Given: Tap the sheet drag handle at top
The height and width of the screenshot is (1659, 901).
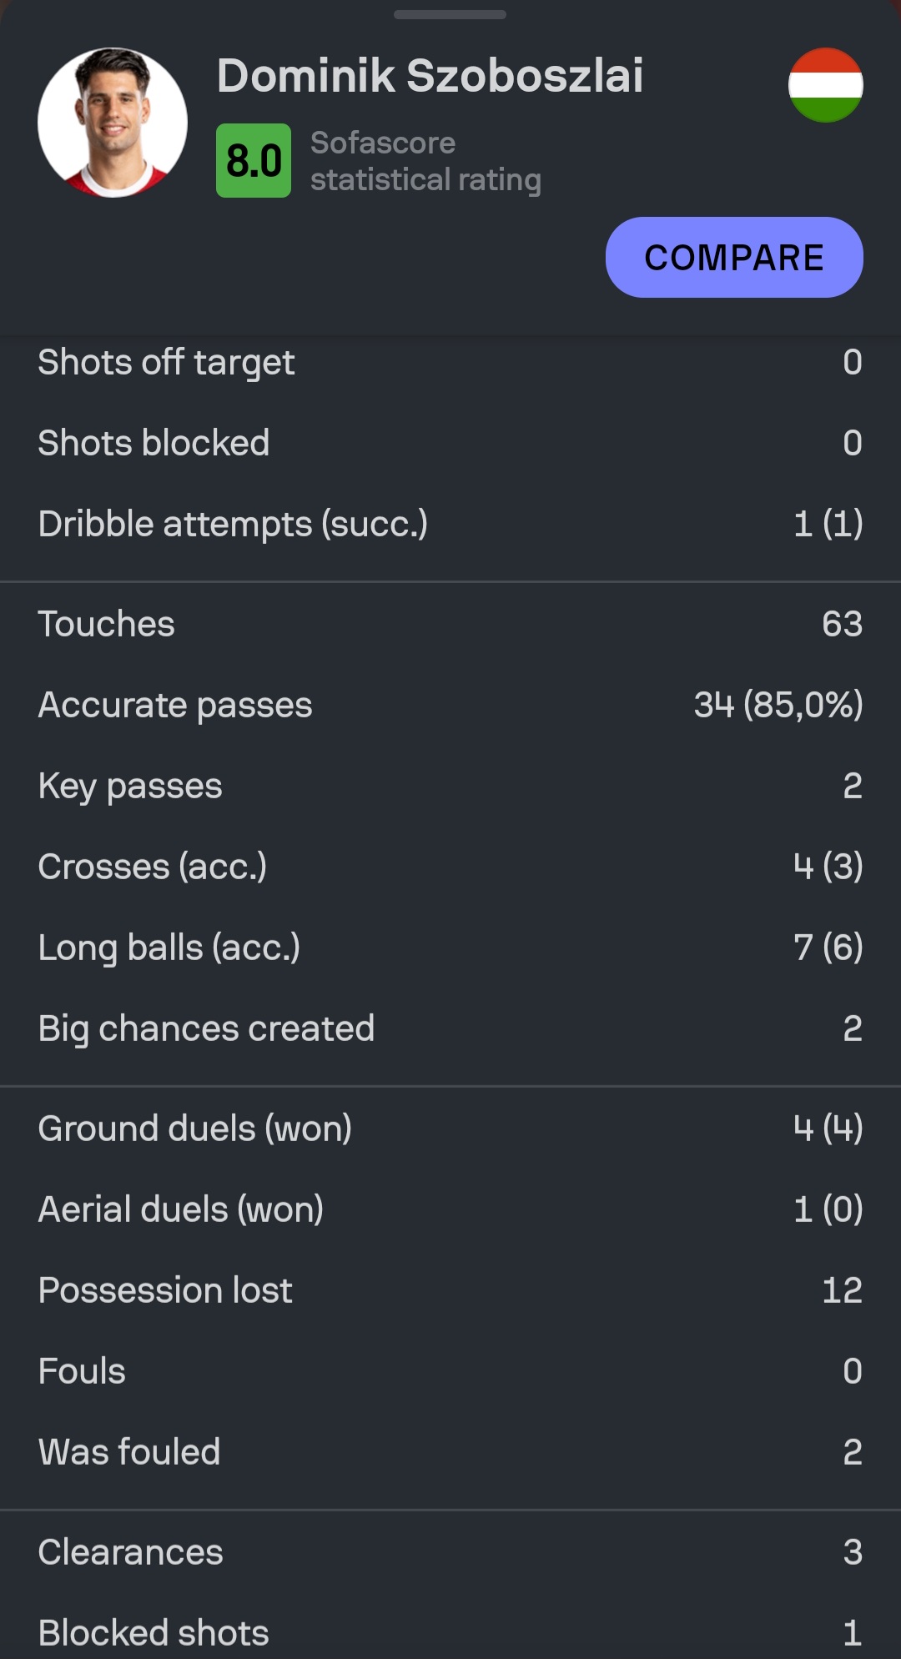Looking at the screenshot, I should point(450,14).
